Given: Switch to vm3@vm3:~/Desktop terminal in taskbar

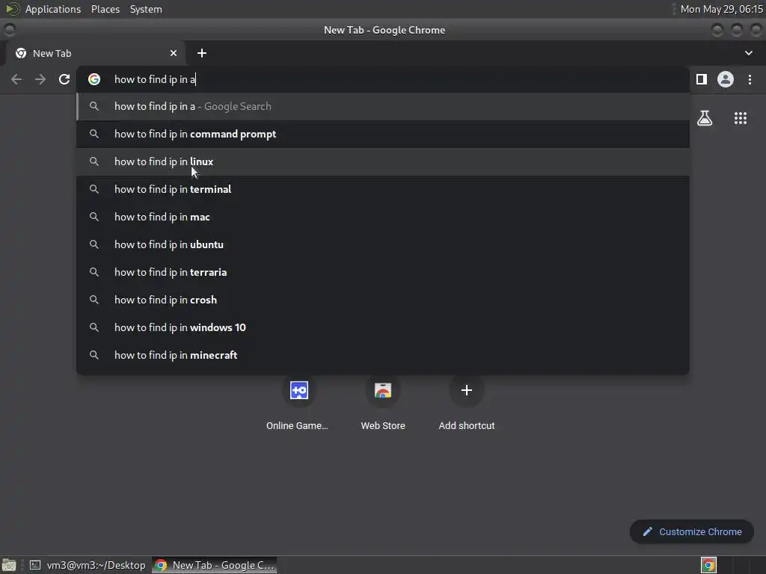Looking at the screenshot, I should (x=88, y=565).
